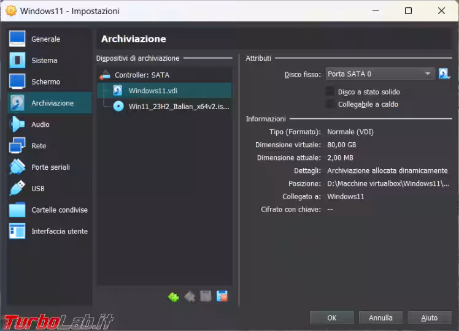Viewport: 459px width, 331px height.
Task: Open the Sistema settings section
Action: pyautogui.click(x=50, y=60)
